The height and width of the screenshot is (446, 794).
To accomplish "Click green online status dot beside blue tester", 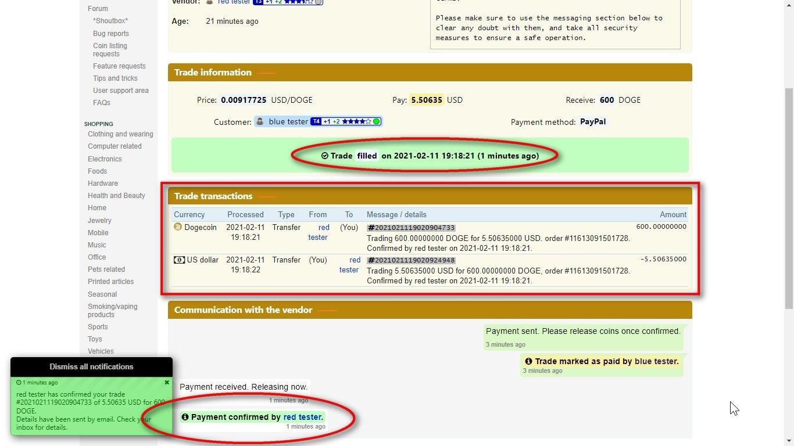I will pos(377,122).
